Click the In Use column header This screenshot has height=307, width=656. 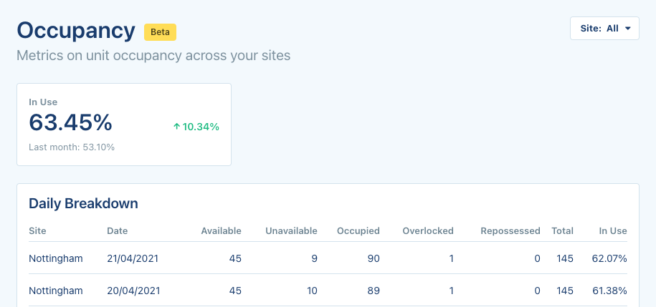pos(613,231)
